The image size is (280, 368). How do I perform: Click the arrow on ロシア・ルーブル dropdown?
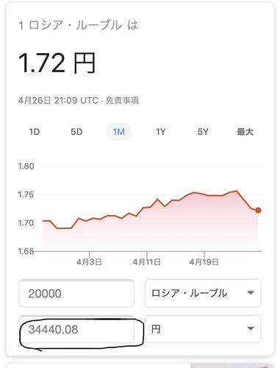[251, 292]
